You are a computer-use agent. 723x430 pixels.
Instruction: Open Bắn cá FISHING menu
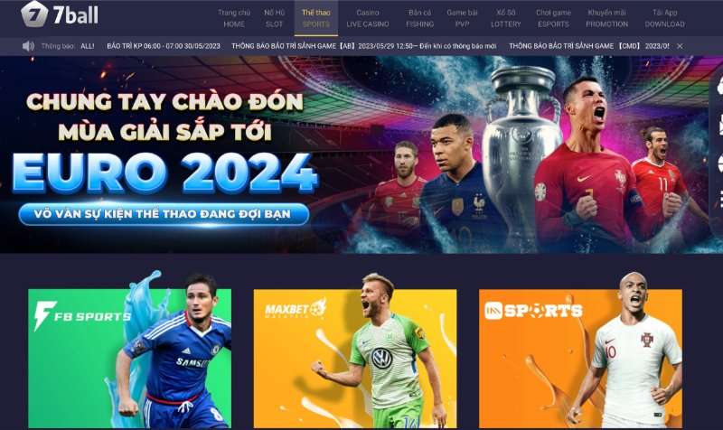[419, 18]
